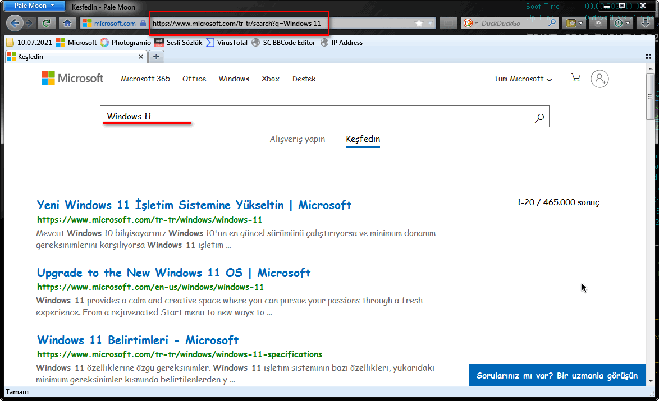Click the vertical scrollbar up arrow
Viewport: 659px width, 401px height.
coord(650,68)
